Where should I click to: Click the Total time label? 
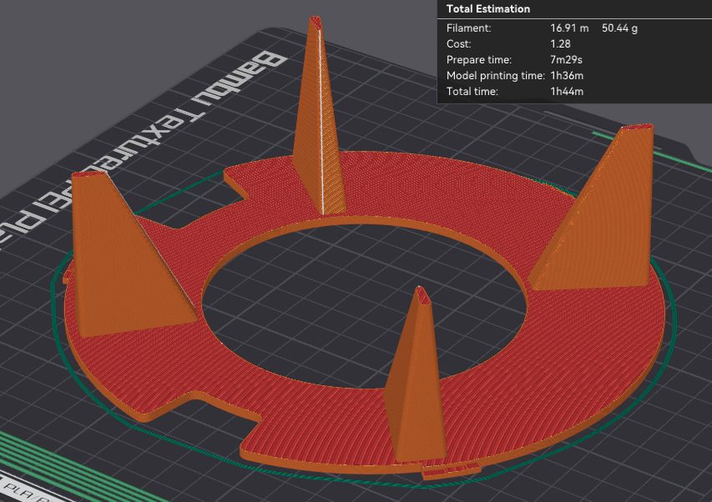point(472,91)
